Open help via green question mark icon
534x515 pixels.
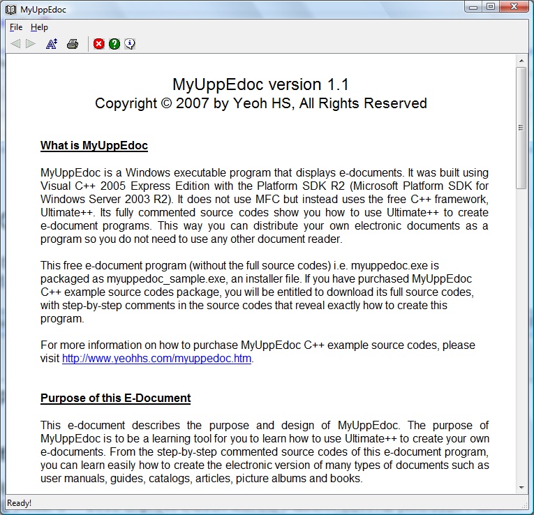[x=114, y=43]
